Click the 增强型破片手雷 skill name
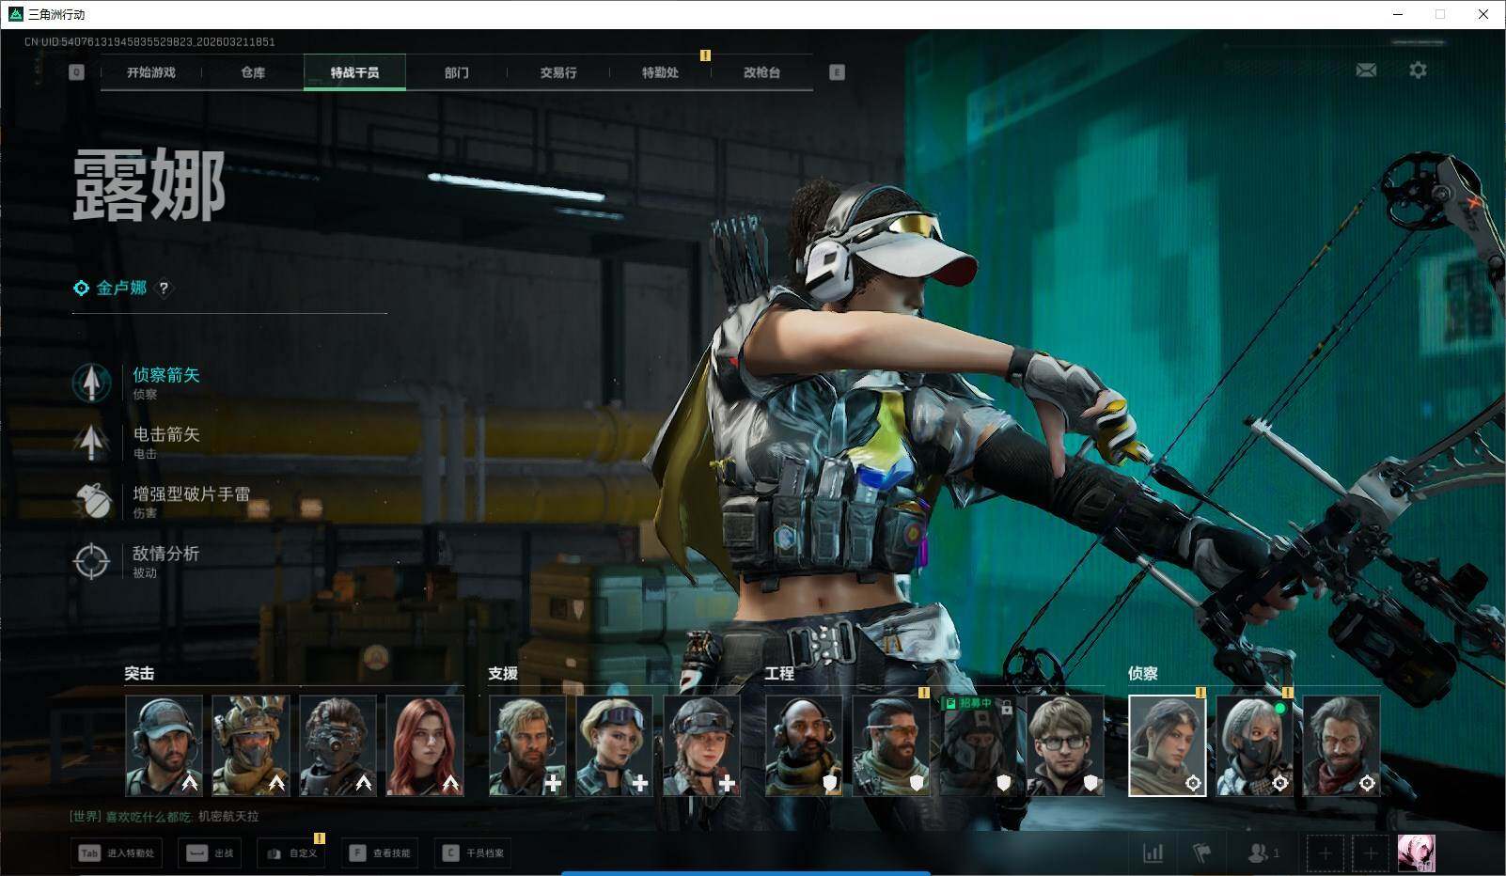This screenshot has width=1506, height=876. pyautogui.click(x=192, y=493)
